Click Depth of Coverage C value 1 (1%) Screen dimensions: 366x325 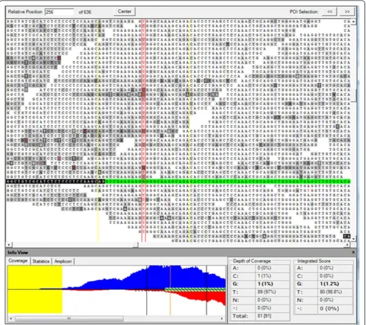[264, 276]
